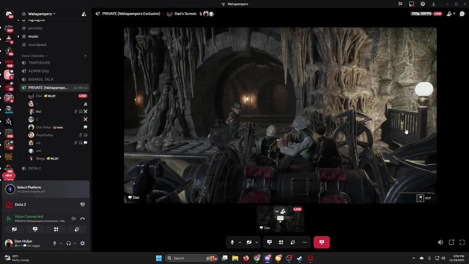
Task: Join DOTA 2 voice channel
Action: click(34, 168)
